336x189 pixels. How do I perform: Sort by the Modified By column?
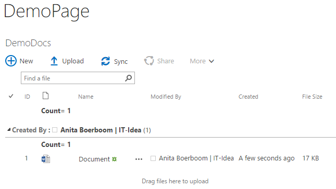click(x=166, y=97)
